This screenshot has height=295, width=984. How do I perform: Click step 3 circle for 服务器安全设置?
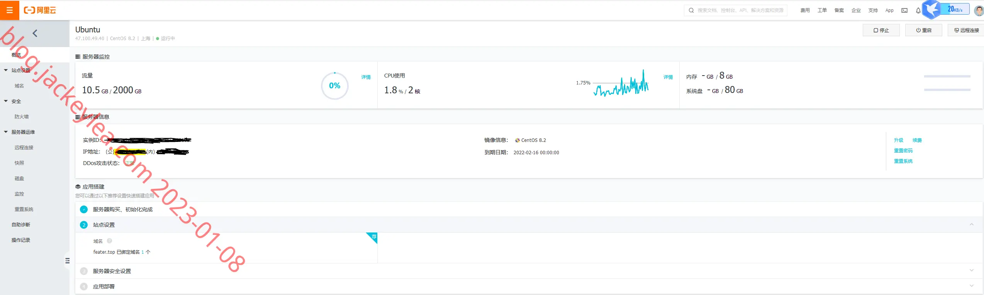tap(84, 271)
